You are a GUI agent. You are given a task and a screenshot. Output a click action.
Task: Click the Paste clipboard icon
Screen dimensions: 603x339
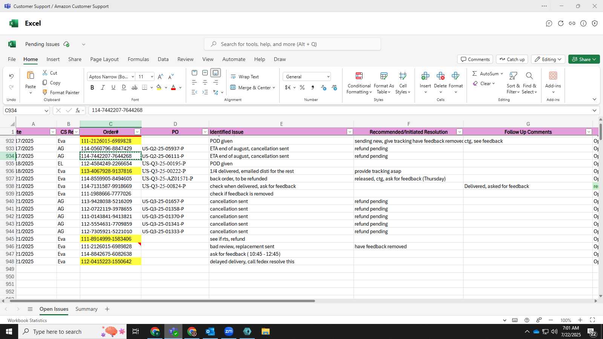coord(31,75)
